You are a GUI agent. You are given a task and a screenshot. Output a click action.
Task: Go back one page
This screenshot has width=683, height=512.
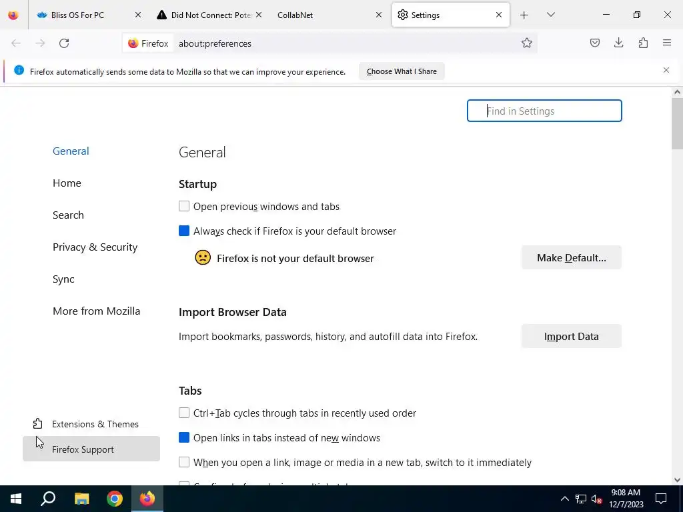pyautogui.click(x=16, y=43)
